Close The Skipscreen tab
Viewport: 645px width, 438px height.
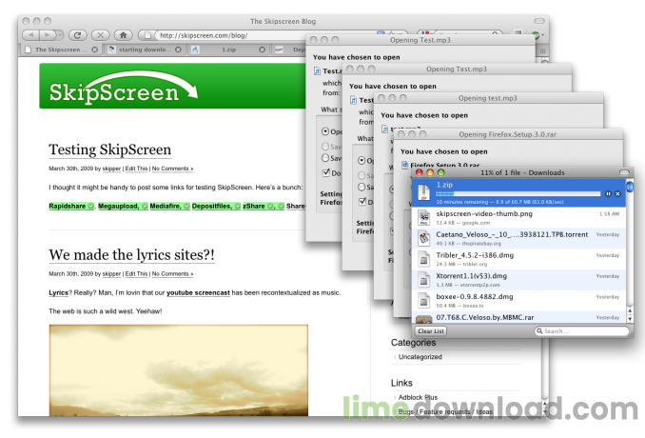(95, 50)
